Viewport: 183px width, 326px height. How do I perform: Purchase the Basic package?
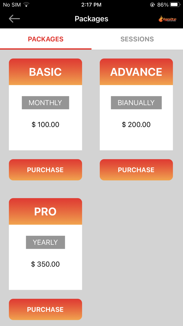tap(45, 170)
